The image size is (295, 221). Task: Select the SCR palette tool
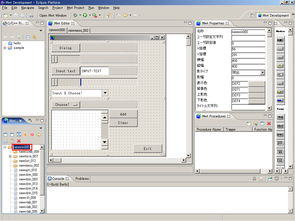tap(280, 143)
